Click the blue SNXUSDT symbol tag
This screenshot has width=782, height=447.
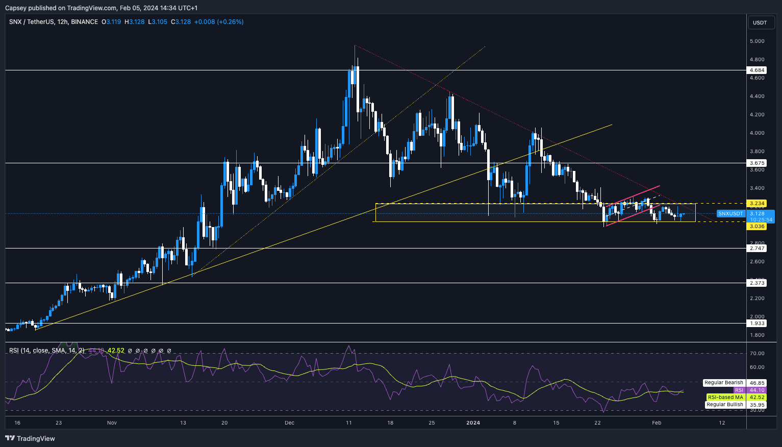tap(730, 214)
